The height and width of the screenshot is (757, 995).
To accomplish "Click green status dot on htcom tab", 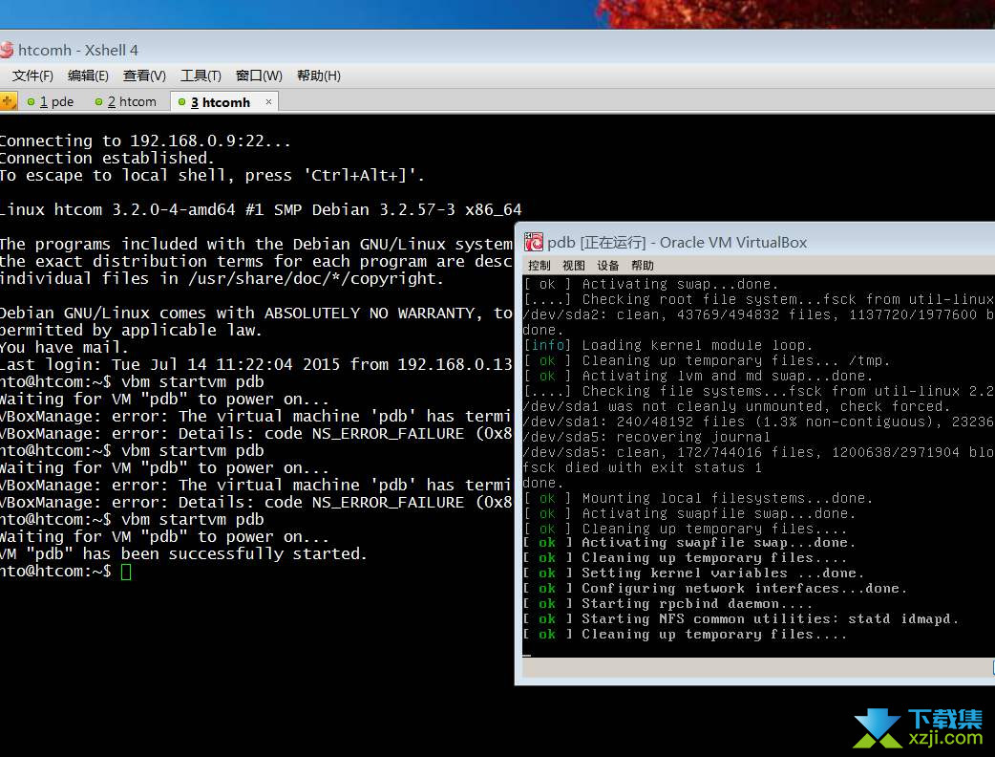I will pos(98,101).
